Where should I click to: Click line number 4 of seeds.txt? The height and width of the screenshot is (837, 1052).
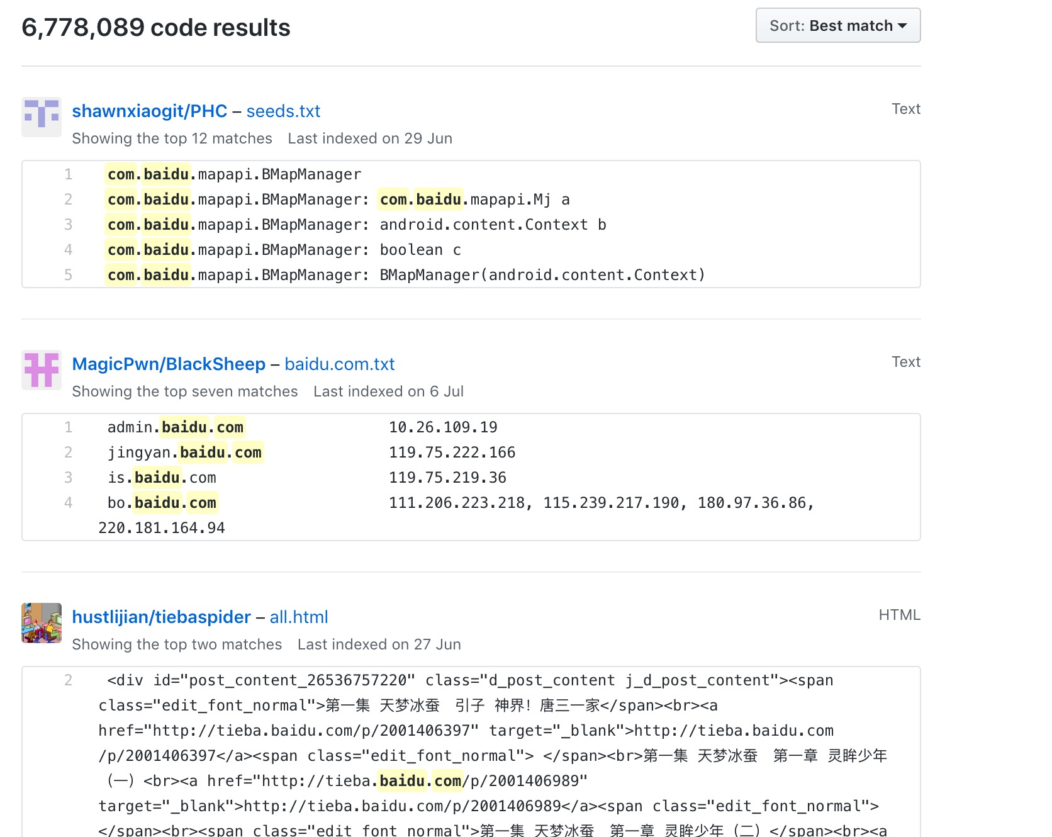pos(68,250)
